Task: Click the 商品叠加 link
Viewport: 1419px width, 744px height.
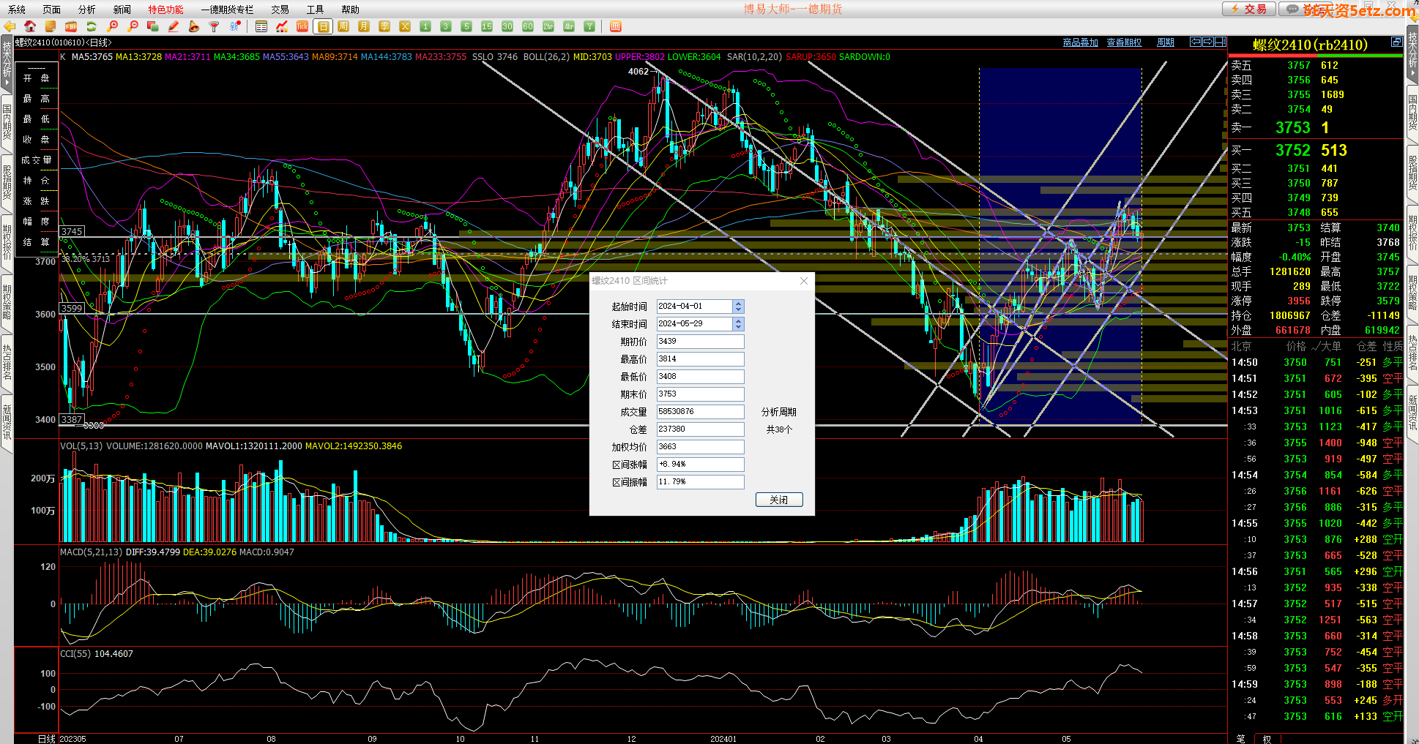Action: click(1080, 42)
